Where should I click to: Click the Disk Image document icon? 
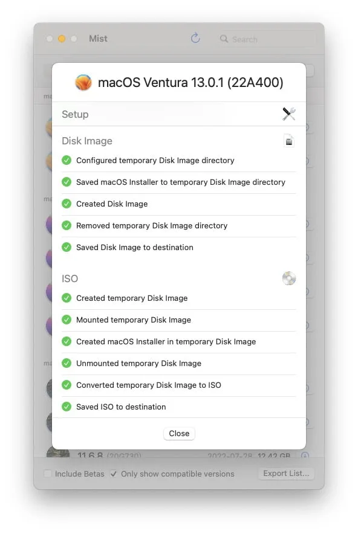pos(289,140)
